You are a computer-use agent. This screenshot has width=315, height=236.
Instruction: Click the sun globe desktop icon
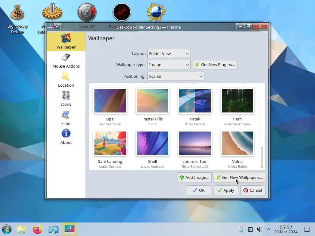[x=156, y=12]
